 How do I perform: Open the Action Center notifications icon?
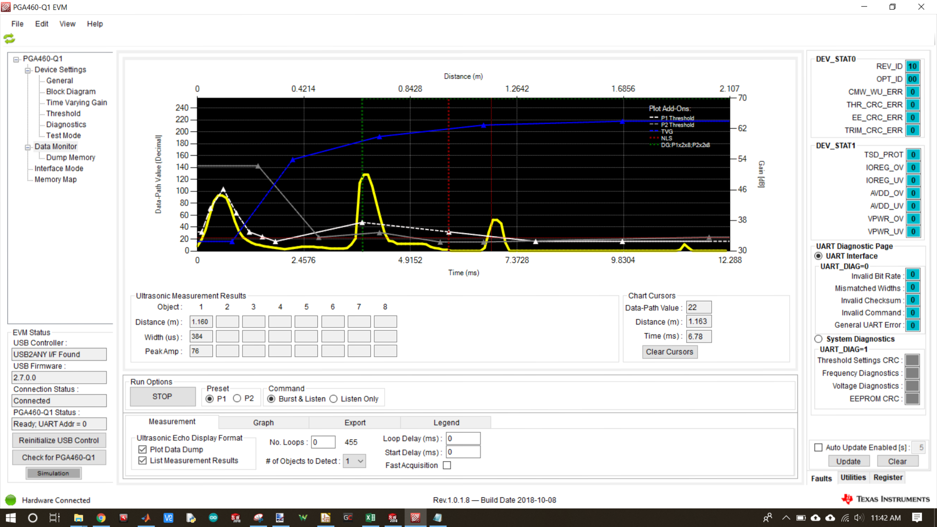pyautogui.click(x=917, y=518)
